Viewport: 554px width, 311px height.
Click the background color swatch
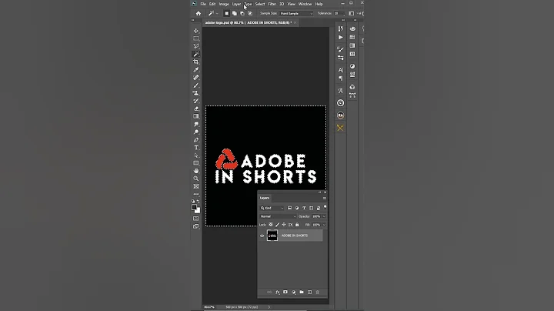coord(199,211)
